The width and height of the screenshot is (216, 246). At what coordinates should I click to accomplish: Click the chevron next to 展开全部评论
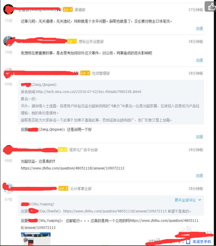(200, 200)
